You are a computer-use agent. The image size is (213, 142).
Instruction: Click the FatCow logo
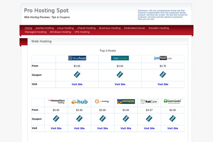point(149,102)
